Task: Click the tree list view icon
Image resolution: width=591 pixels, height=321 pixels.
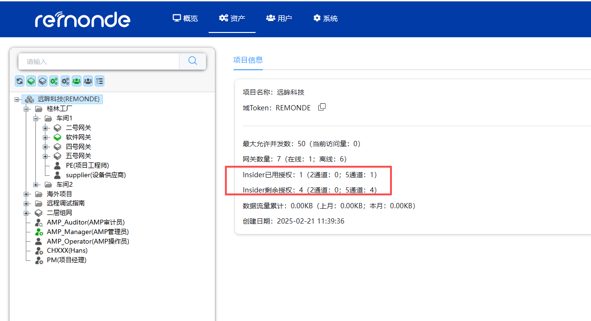Action: point(99,81)
